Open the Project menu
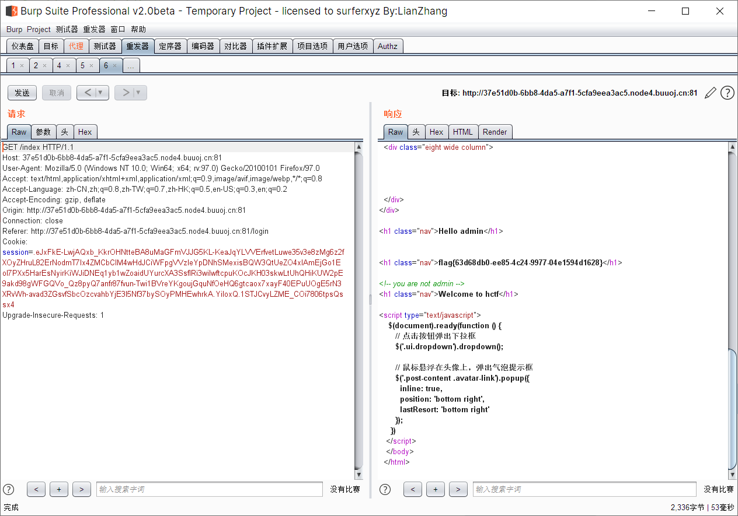 [x=39, y=29]
